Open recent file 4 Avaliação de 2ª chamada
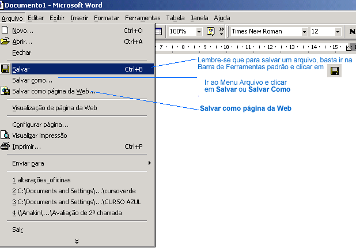 pyautogui.click(x=77, y=213)
